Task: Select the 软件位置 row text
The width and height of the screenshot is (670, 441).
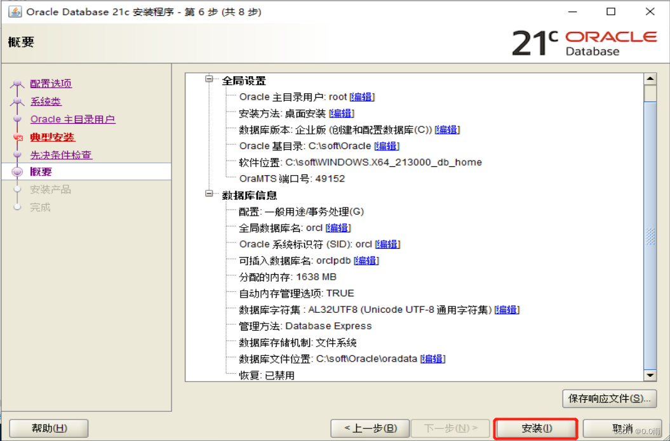Action: click(x=360, y=162)
